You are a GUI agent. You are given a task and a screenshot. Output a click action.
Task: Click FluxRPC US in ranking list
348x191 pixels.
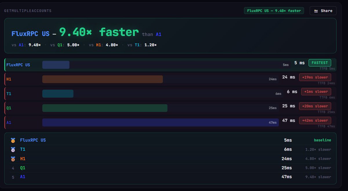pos(33,140)
